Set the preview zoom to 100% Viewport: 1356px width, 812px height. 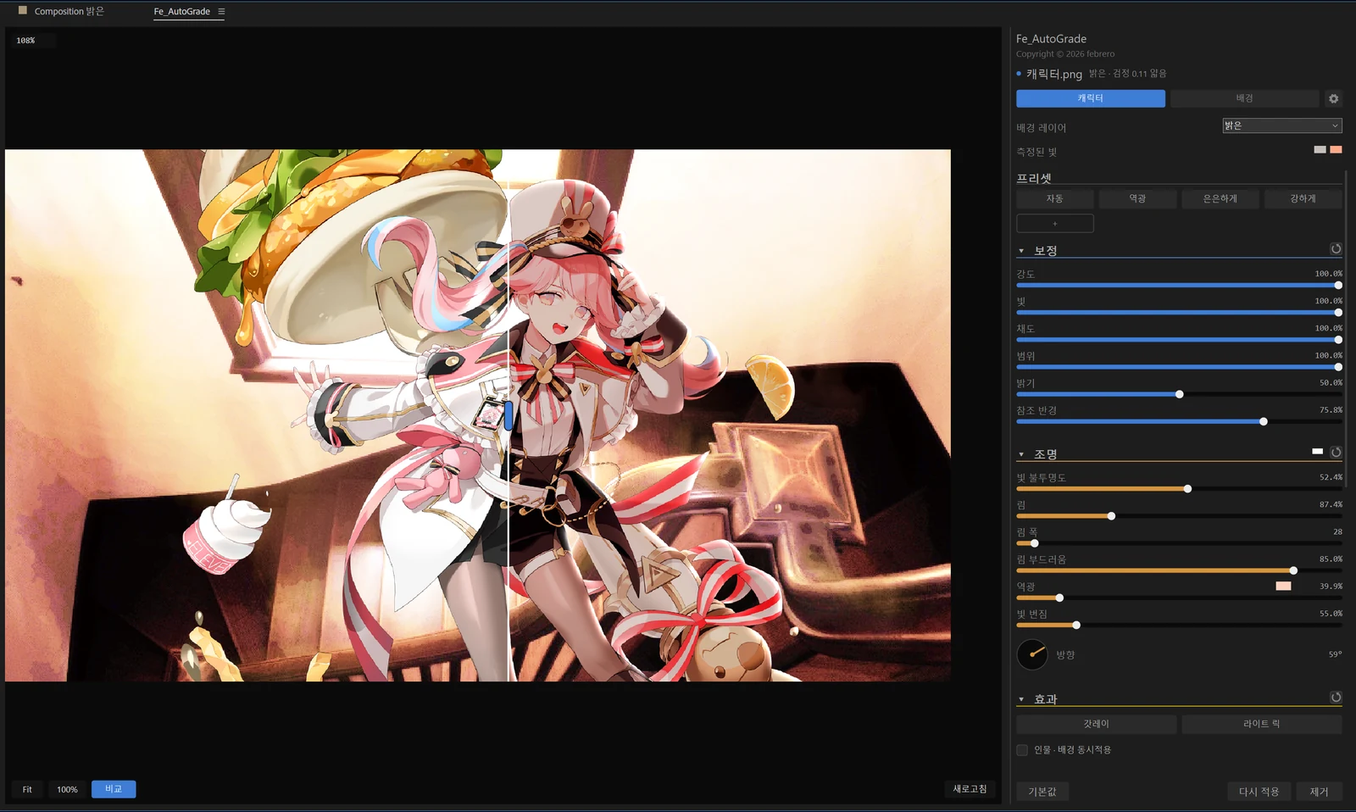pos(67,789)
